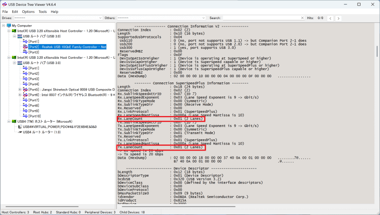Image resolution: width=380 pixels, height=215 pixels.
Task: Click the Tx.LaneCount line
Action: tap(160, 147)
